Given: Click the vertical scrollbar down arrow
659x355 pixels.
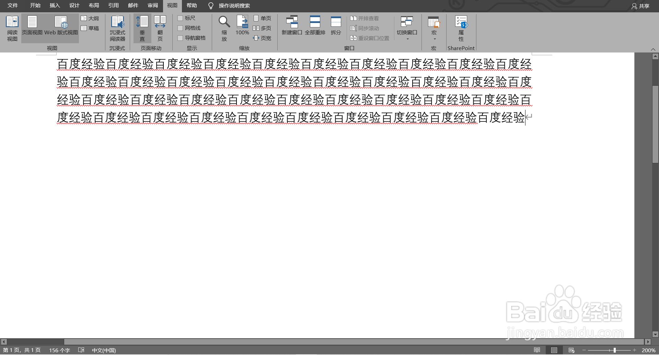Looking at the screenshot, I should (655, 334).
